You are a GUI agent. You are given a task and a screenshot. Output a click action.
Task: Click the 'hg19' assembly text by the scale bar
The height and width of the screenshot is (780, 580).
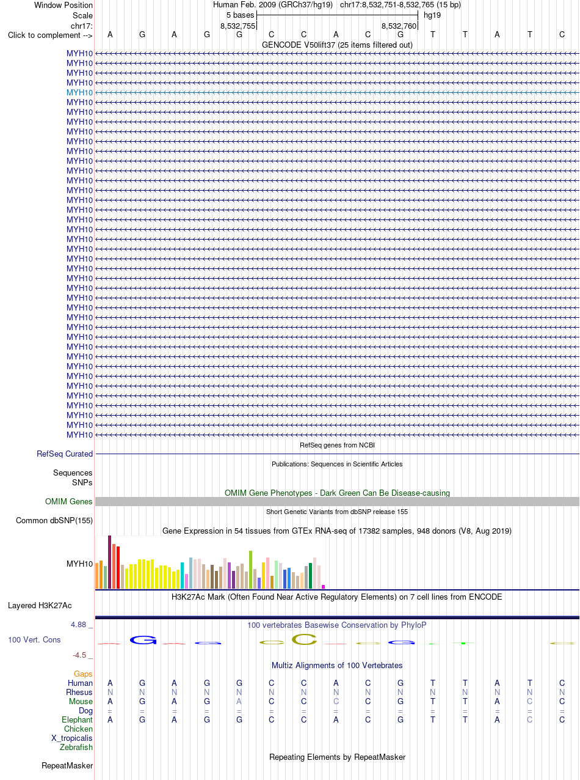[x=432, y=15]
